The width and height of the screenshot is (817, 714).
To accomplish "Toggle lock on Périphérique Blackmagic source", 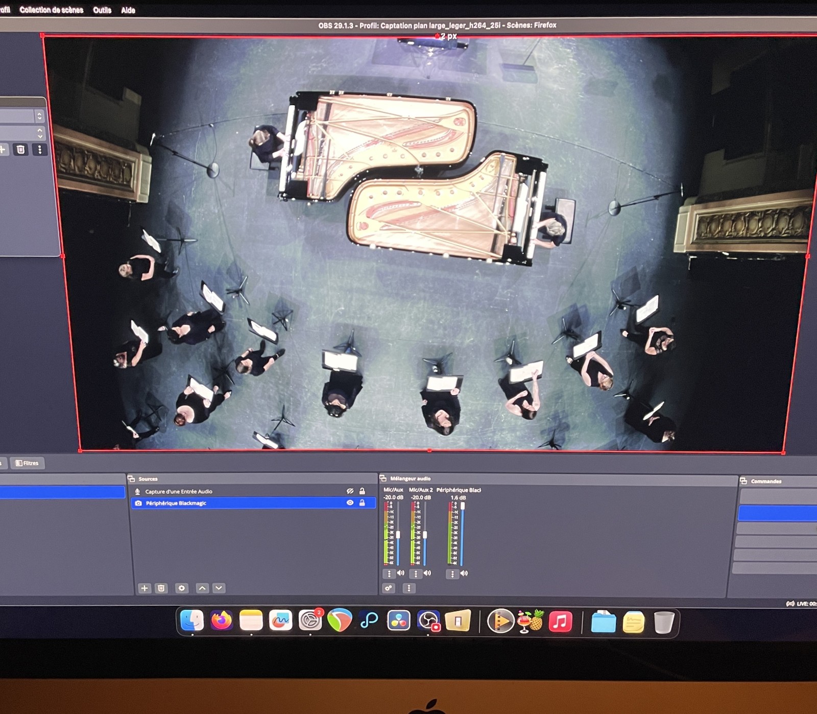I will (x=362, y=503).
